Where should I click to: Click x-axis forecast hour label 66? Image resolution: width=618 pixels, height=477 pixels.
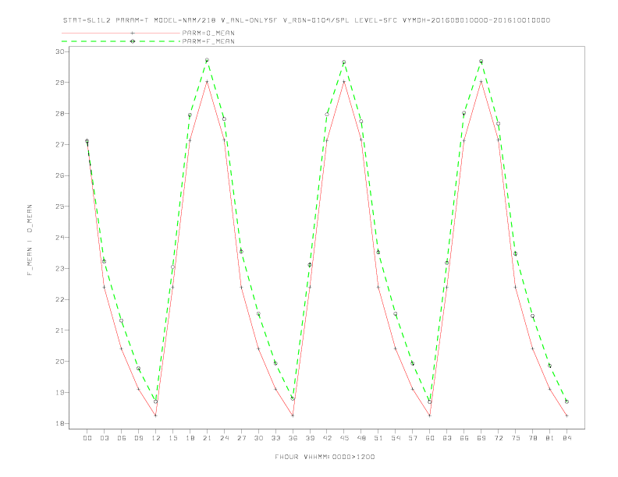pyautogui.click(x=464, y=438)
